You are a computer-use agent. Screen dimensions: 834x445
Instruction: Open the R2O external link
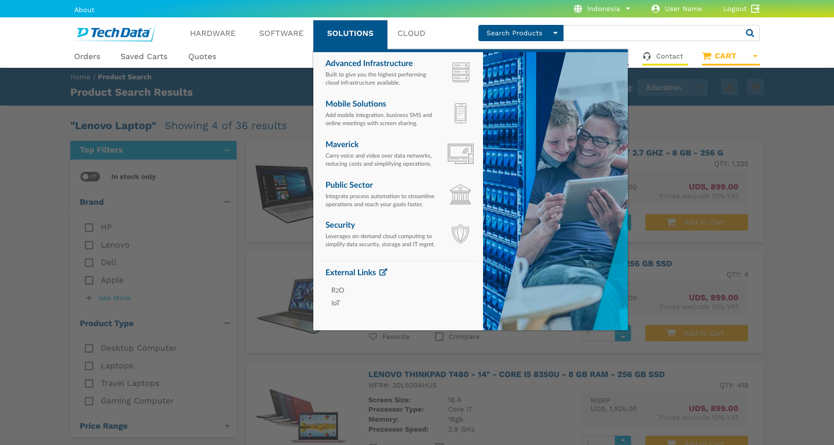point(338,290)
